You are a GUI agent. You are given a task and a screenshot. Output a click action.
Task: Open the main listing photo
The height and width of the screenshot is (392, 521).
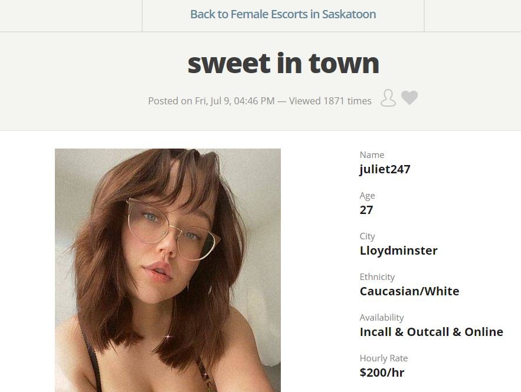click(x=168, y=270)
